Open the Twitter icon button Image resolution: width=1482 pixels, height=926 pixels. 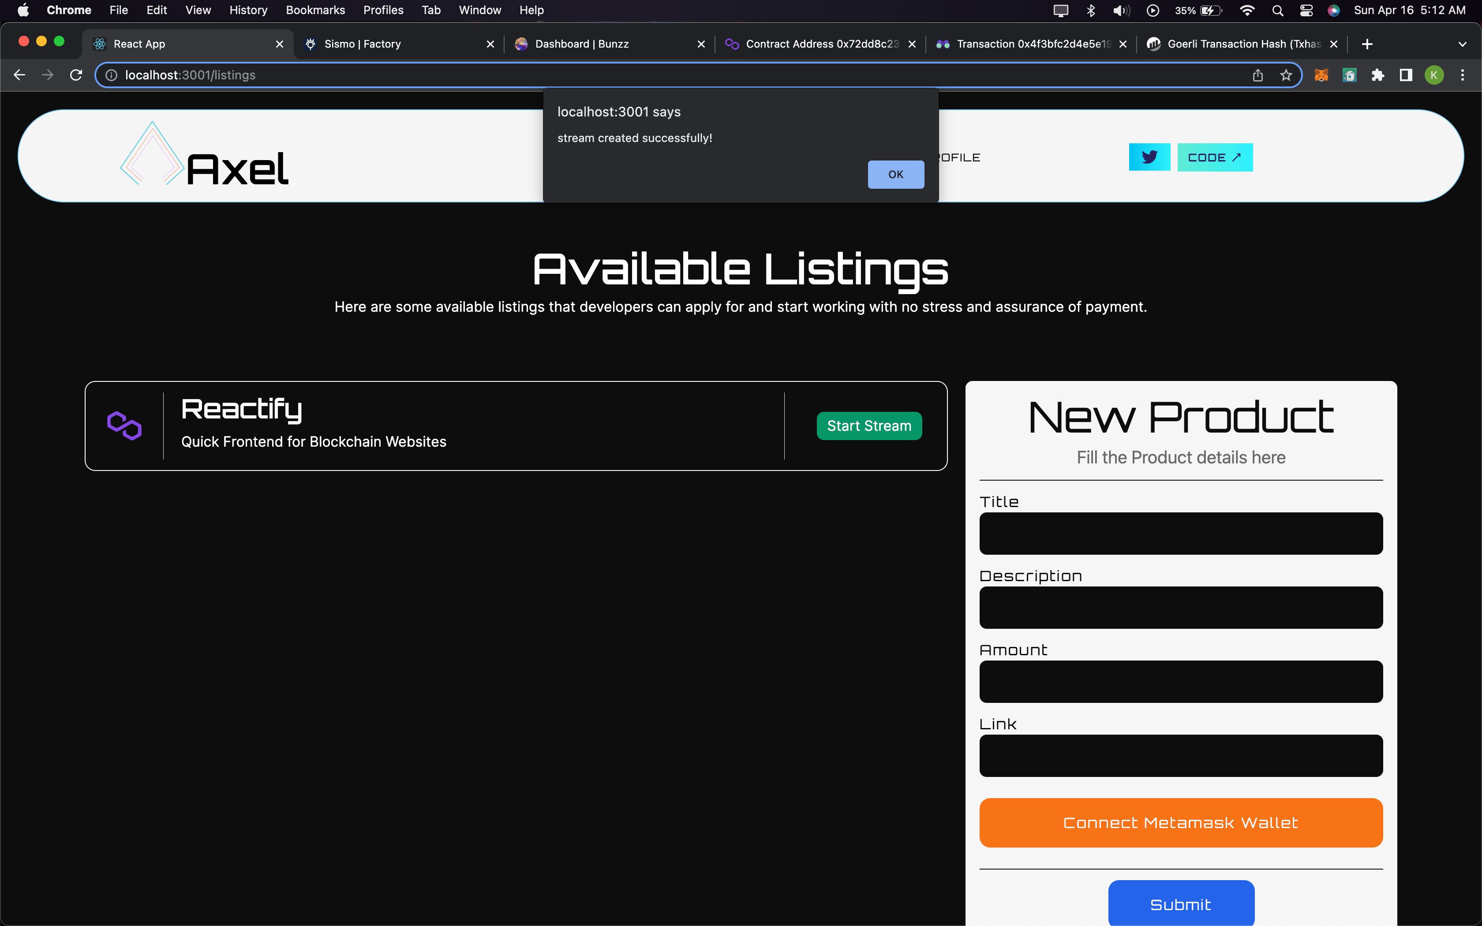pyautogui.click(x=1149, y=157)
